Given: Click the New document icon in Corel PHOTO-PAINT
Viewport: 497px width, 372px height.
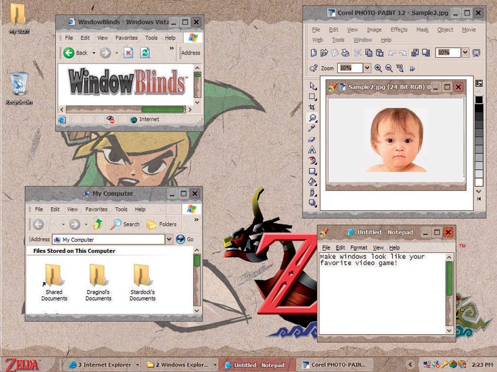Looking at the screenshot, I should 314,53.
